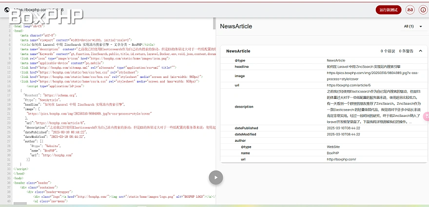The width and height of the screenshot is (429, 207).
Task: Click the header class="header" code line
Action: [32, 182]
